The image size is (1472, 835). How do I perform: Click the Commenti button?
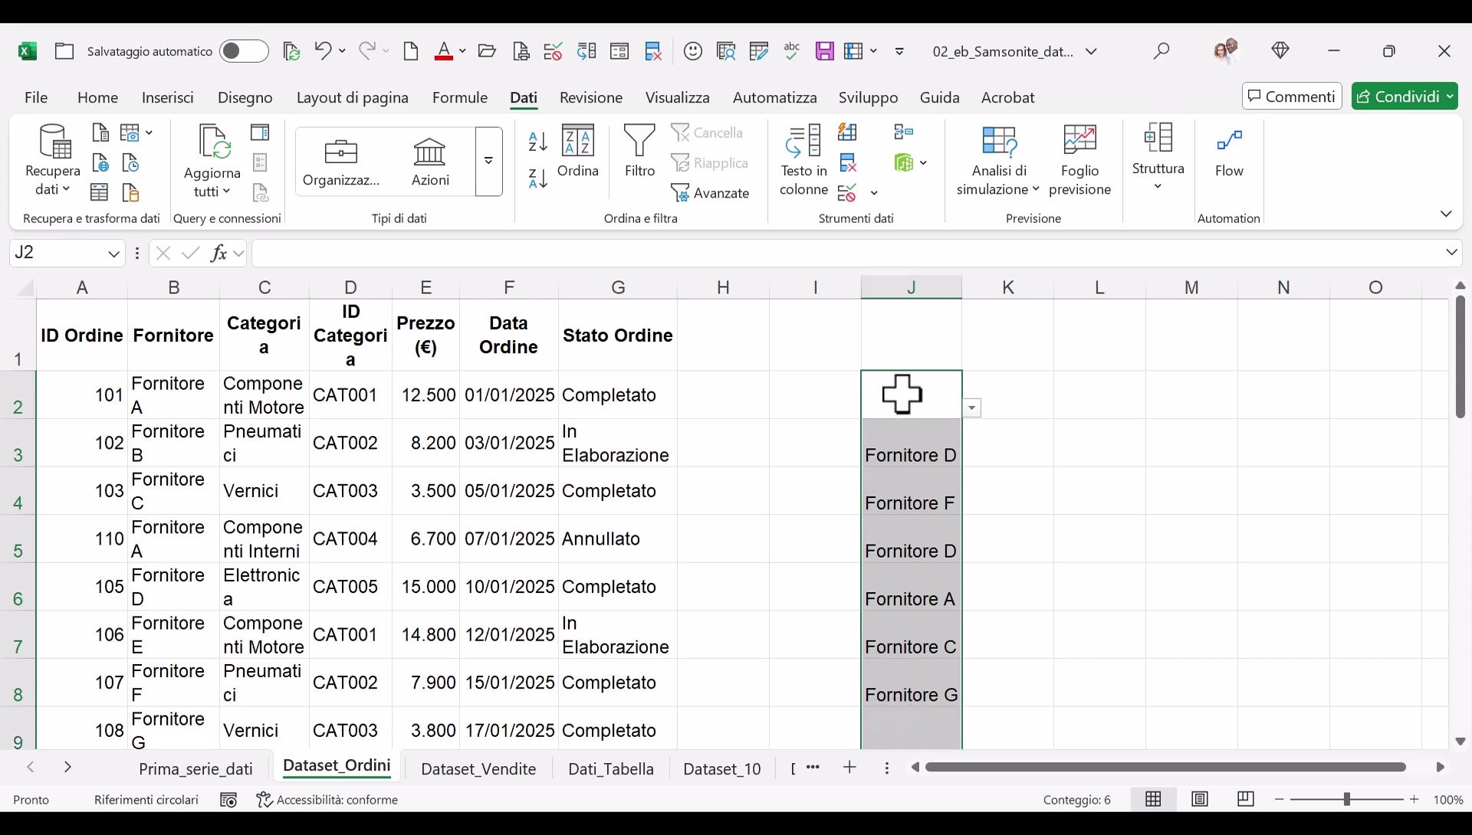pyautogui.click(x=1292, y=97)
